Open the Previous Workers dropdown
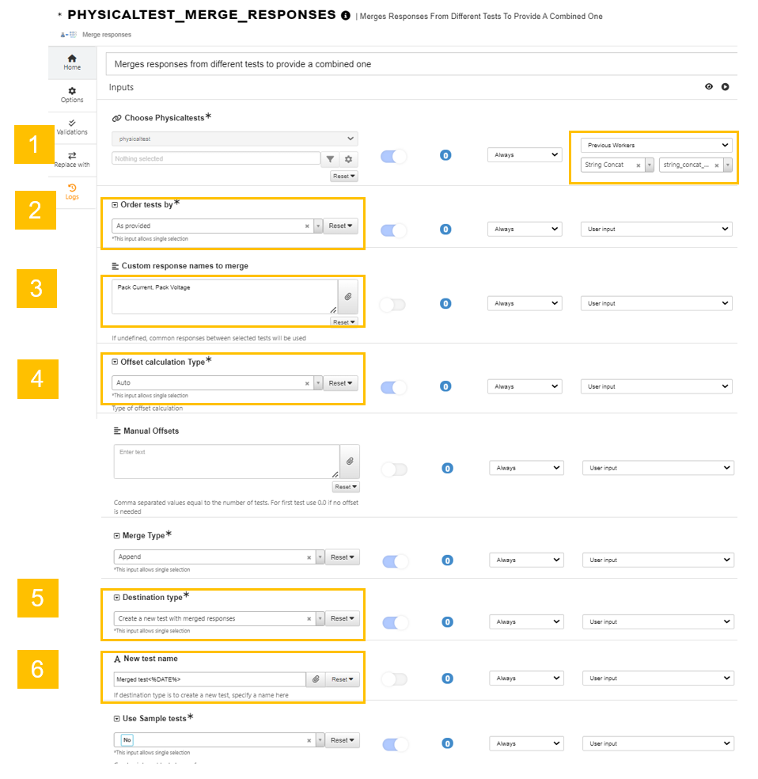The image size is (758, 779). point(656,146)
